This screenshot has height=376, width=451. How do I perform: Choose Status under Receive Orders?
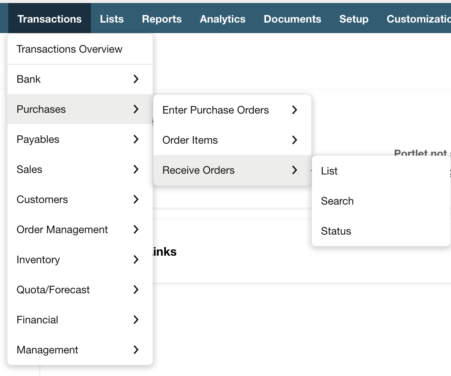click(381, 231)
